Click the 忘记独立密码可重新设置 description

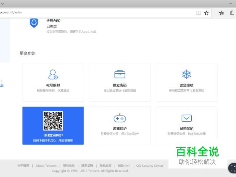pyautogui.click(x=120, y=90)
